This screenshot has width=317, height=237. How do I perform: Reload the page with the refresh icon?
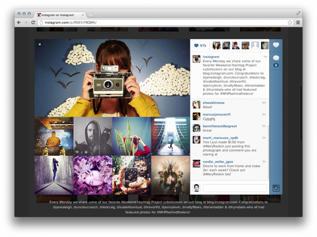pos(33,22)
